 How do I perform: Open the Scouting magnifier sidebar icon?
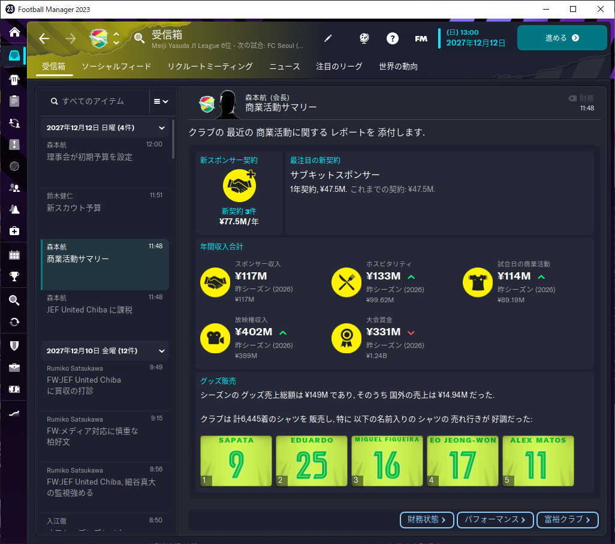(x=14, y=300)
